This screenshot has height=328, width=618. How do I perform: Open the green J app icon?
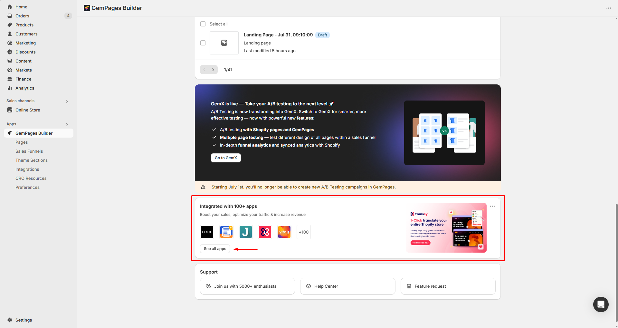click(246, 232)
